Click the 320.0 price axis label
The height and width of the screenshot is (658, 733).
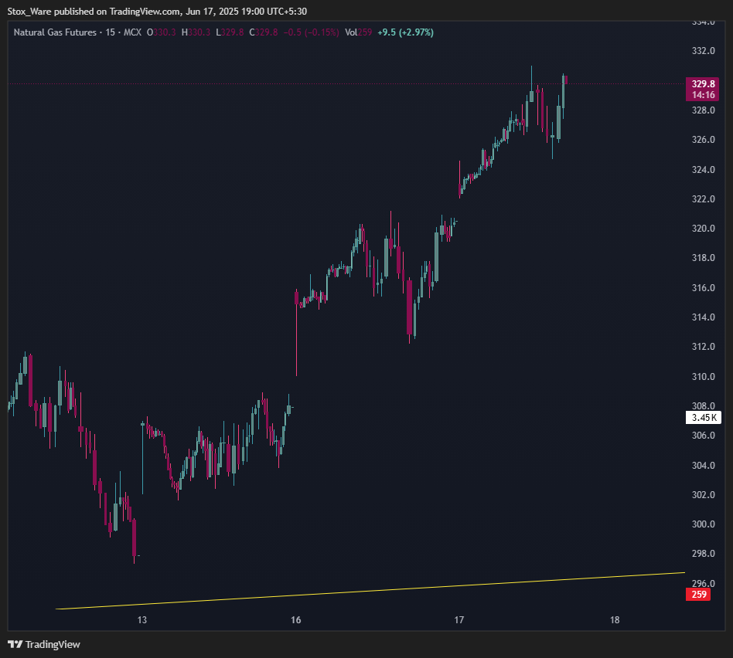[703, 229]
